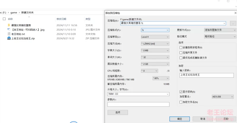The height and width of the screenshot is (123, 237).
Task: Open the 固实数据大小 2 GB dropdown
Action: [155, 64]
